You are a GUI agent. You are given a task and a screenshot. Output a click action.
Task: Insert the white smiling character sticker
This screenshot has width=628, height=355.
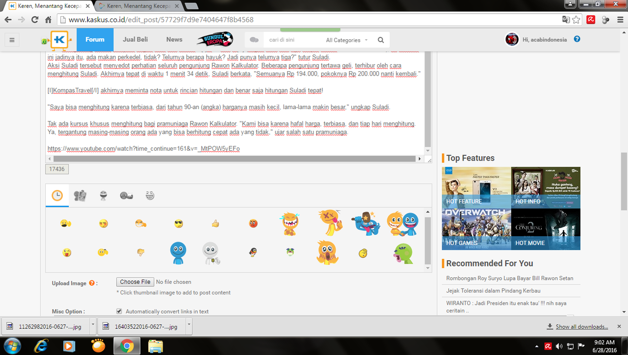pos(211,252)
